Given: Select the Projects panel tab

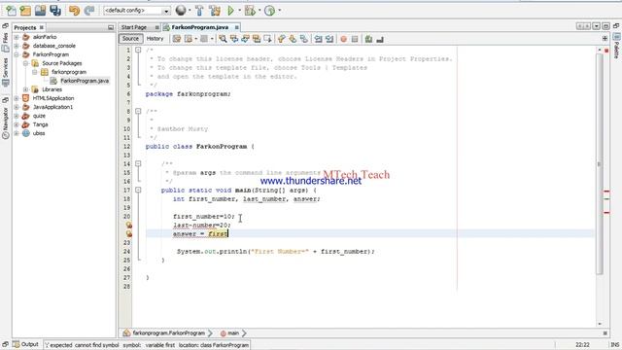Looking at the screenshot, I should (x=25, y=28).
